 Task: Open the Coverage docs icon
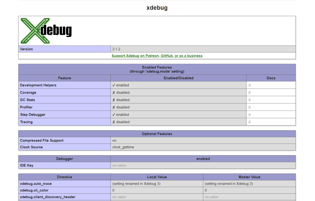click(x=249, y=92)
